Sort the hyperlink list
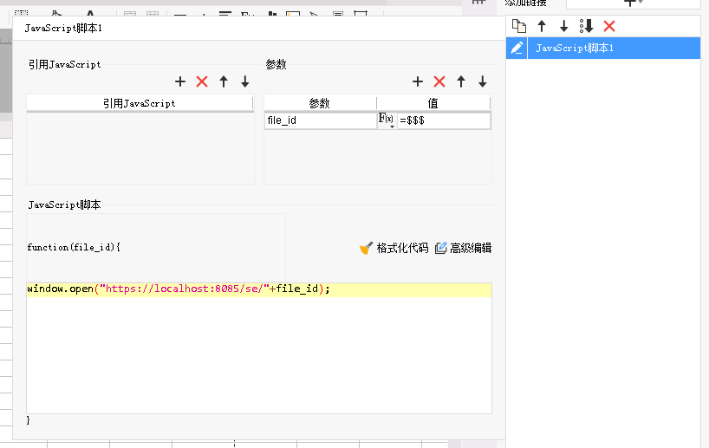Image resolution: width=709 pixels, height=448 pixels. 587,26
